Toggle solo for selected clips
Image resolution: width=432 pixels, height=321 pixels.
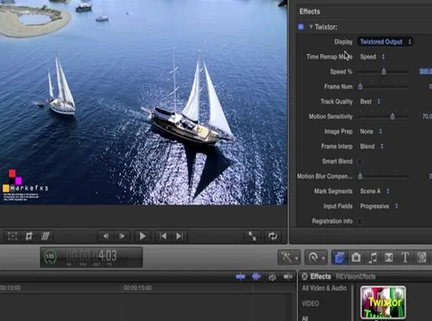272,277
